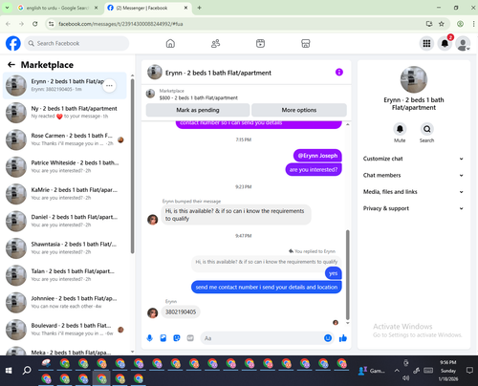Expand Media, files and links section
Screen dimensions: 478x386
(x=413, y=192)
